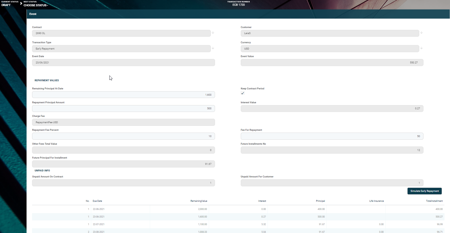Click the Remaining Principal At Date field

(123, 95)
